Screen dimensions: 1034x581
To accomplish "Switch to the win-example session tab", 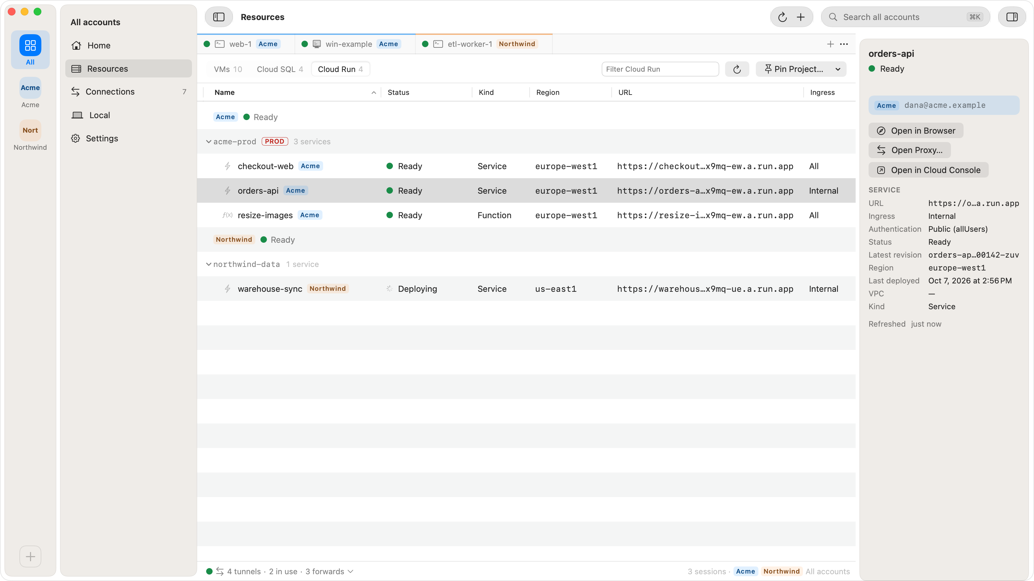I will (x=355, y=44).
